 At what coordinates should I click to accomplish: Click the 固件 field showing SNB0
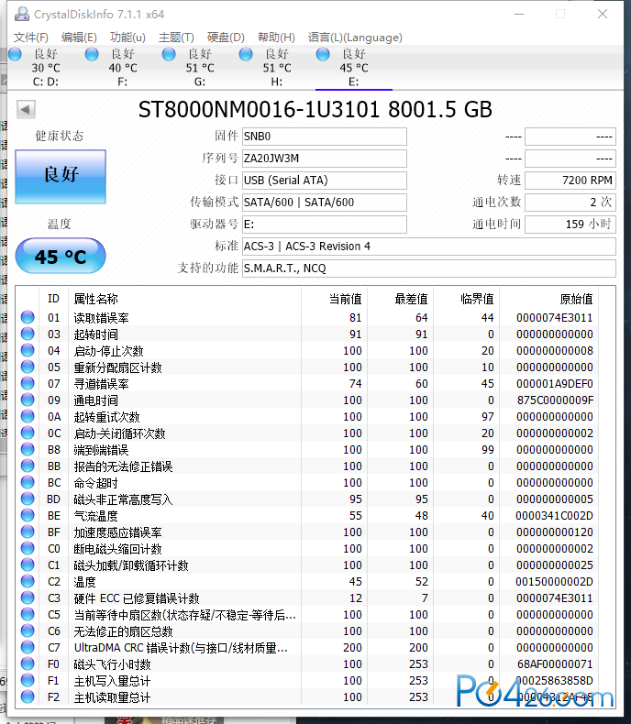pos(325,137)
